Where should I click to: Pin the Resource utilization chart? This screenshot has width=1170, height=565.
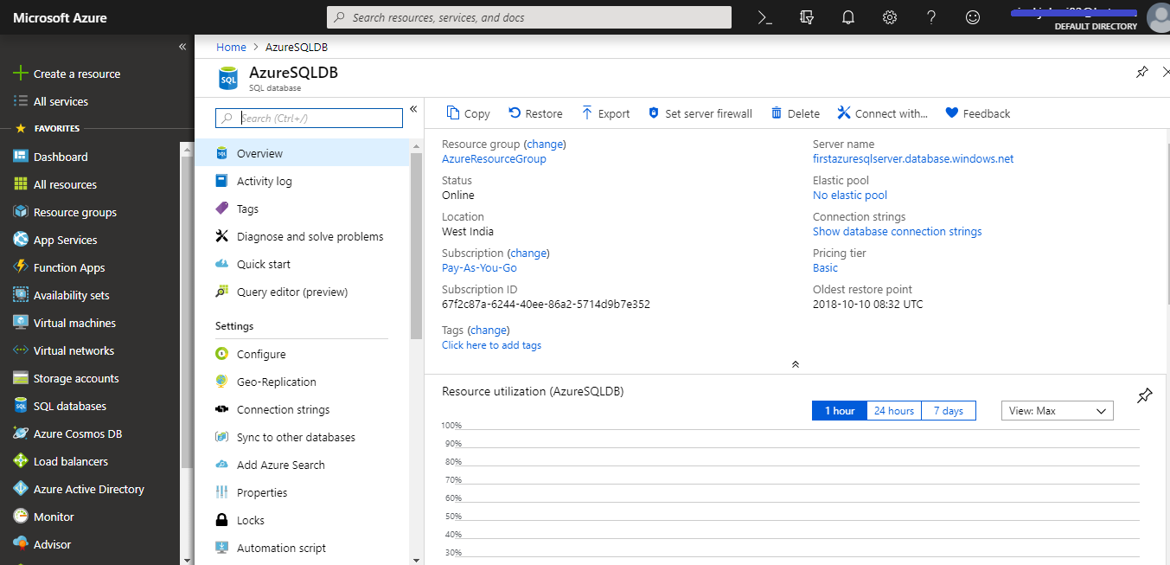pos(1144,395)
